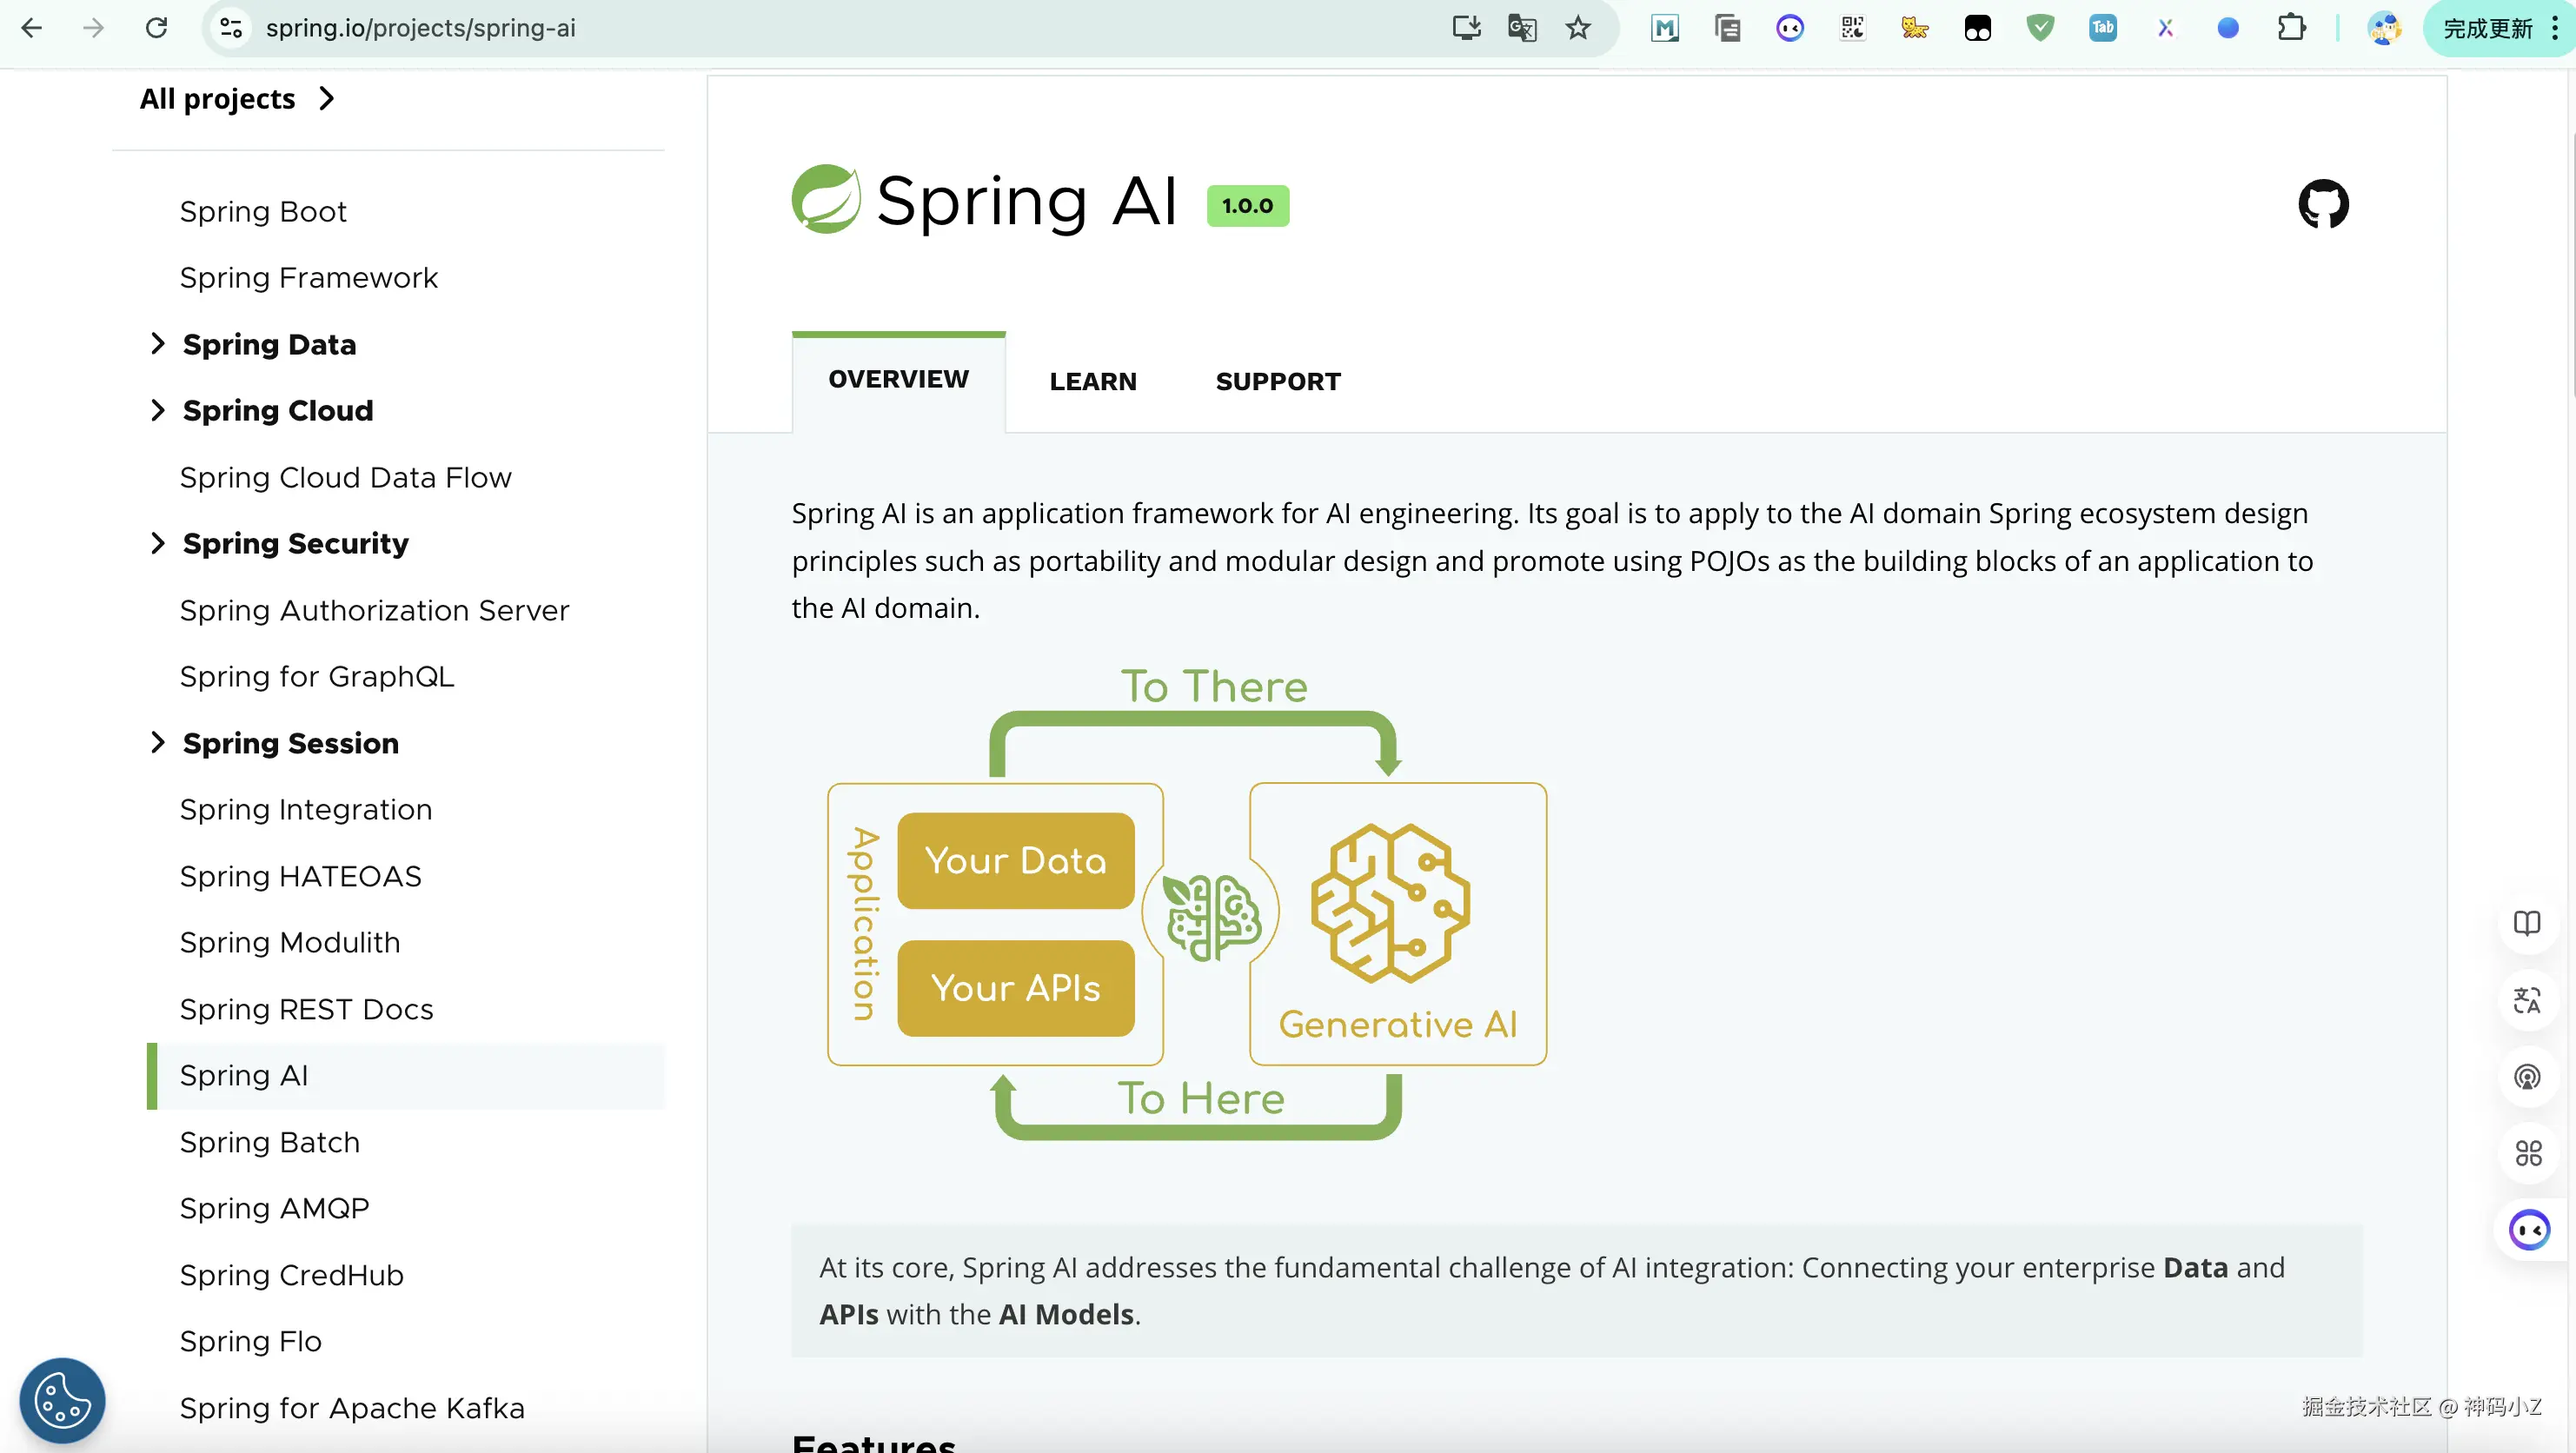Click the Google Translate icon in address bar

tap(1522, 28)
